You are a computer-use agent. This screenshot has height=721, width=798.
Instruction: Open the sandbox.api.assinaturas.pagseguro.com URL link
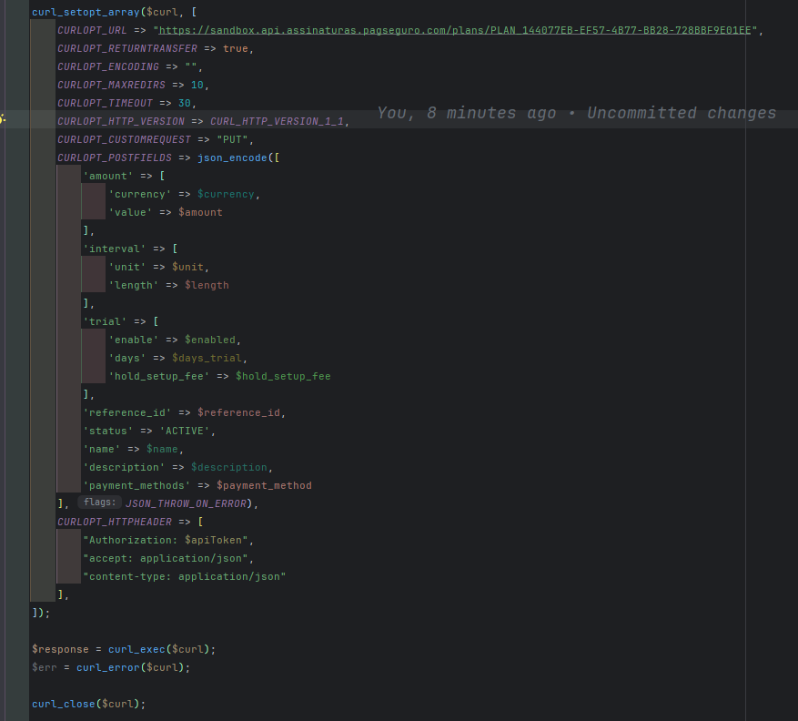tap(455, 30)
